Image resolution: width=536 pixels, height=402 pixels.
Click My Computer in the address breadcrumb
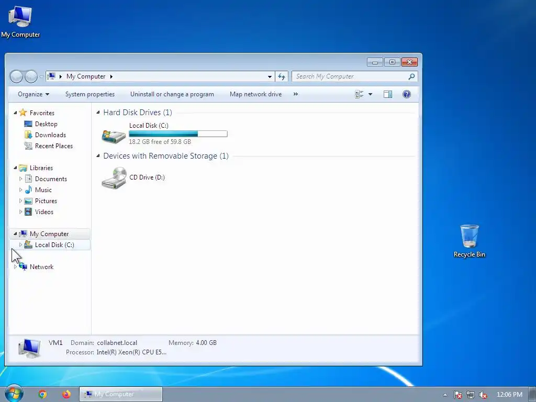[x=86, y=76]
